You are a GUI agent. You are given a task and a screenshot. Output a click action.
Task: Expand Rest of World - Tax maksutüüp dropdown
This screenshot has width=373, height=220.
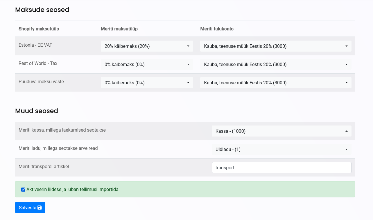(147, 64)
